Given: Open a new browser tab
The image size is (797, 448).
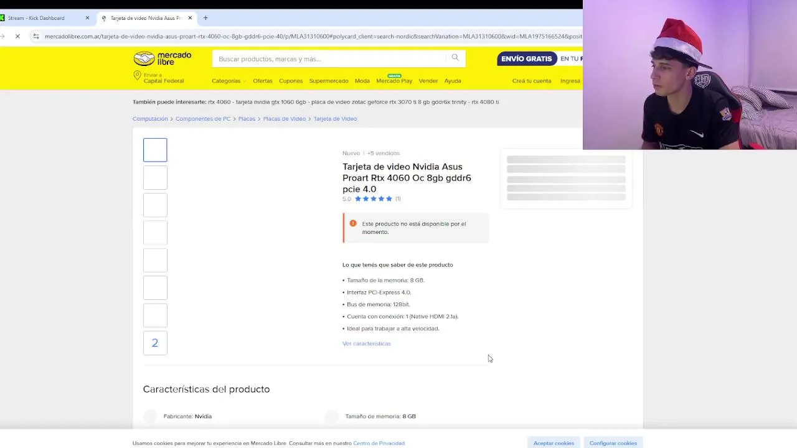Looking at the screenshot, I should [x=205, y=18].
